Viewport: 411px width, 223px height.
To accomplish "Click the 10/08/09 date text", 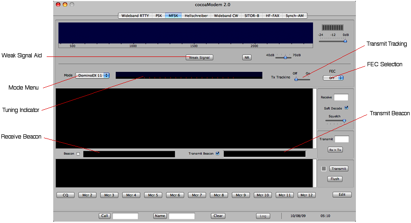I will click(298, 216).
